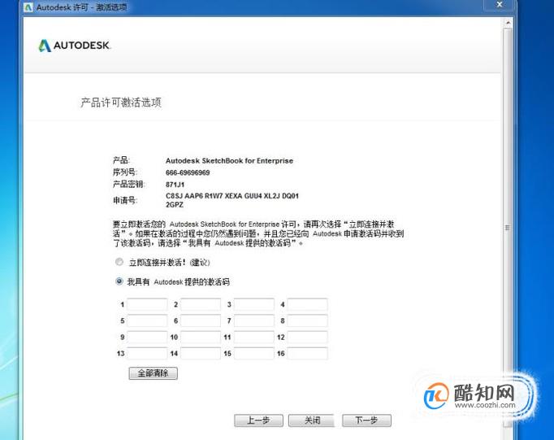Viewport: 554px width, 440px height.
Task: Click the 关闭 (Close) button
Action: (312, 420)
